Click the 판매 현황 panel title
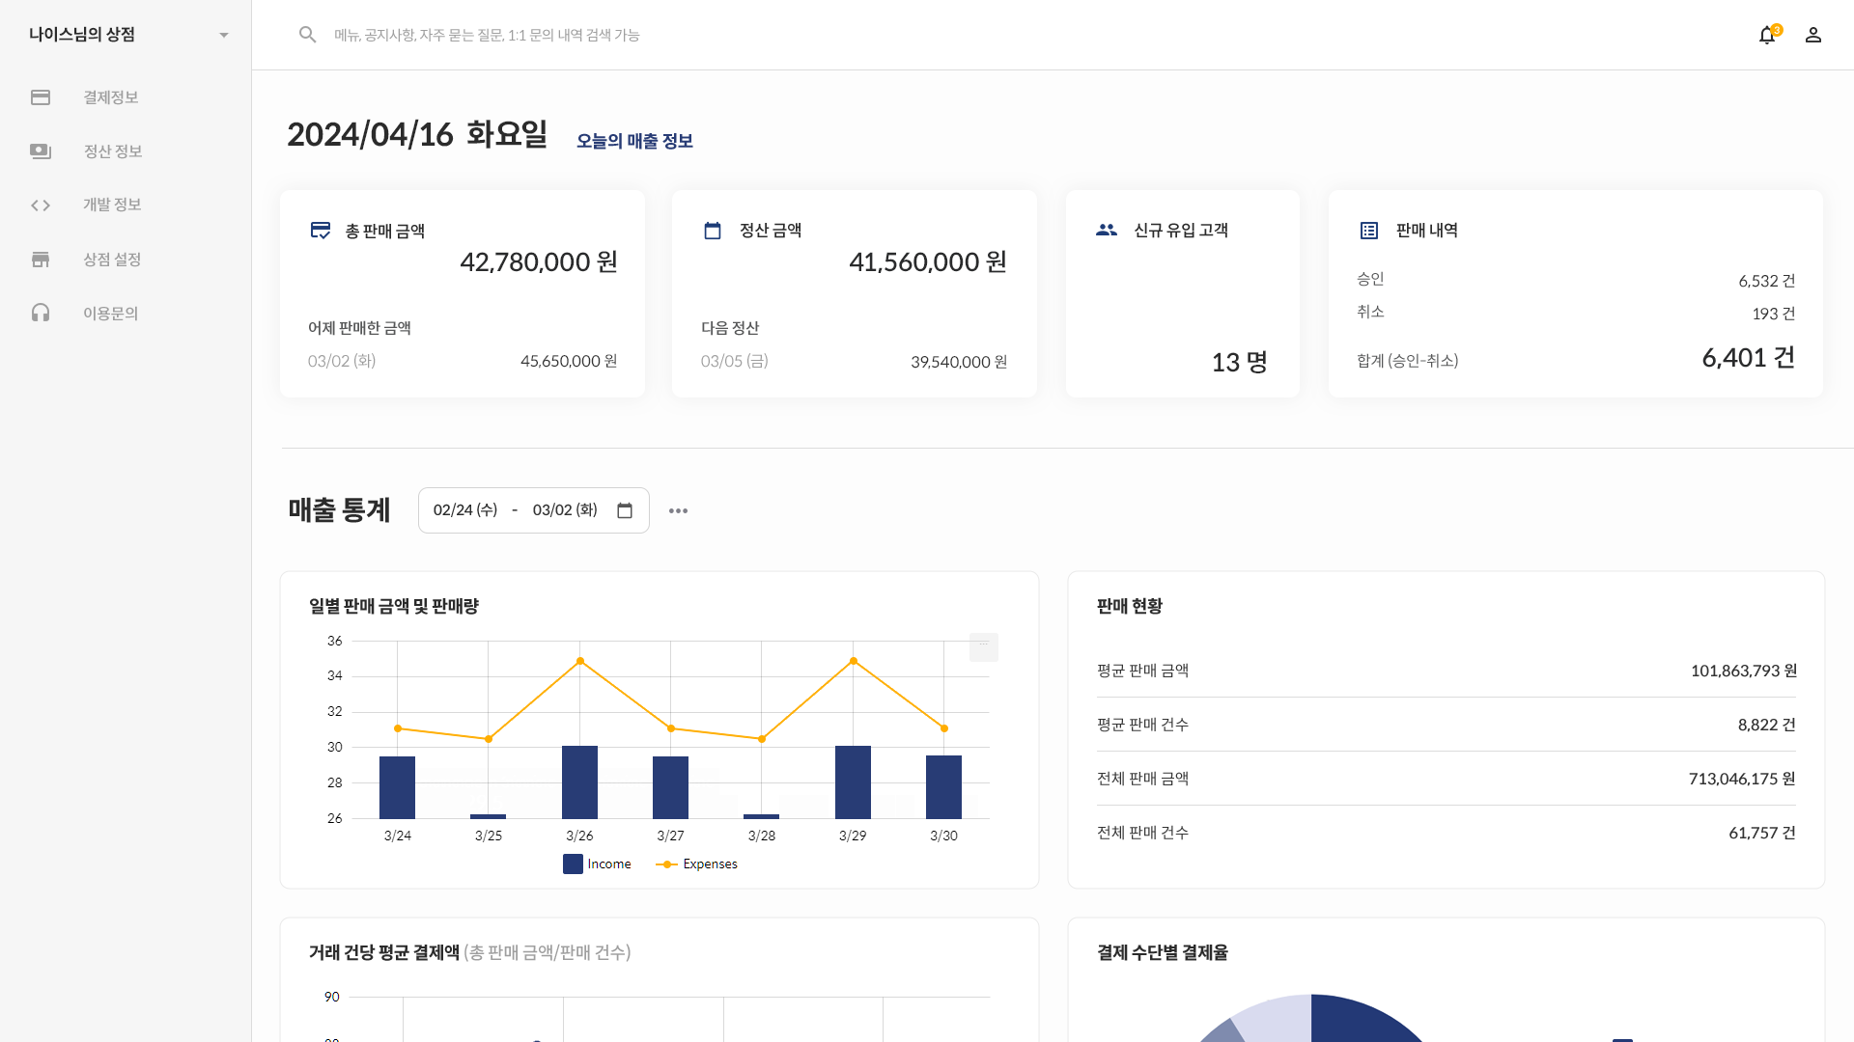This screenshot has width=1854, height=1042. 1130,607
